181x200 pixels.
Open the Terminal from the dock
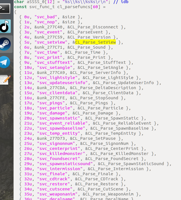(5, 9)
